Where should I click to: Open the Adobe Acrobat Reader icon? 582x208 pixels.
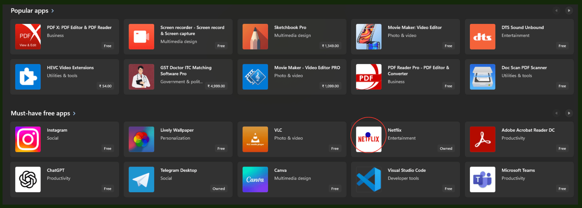coord(482,139)
